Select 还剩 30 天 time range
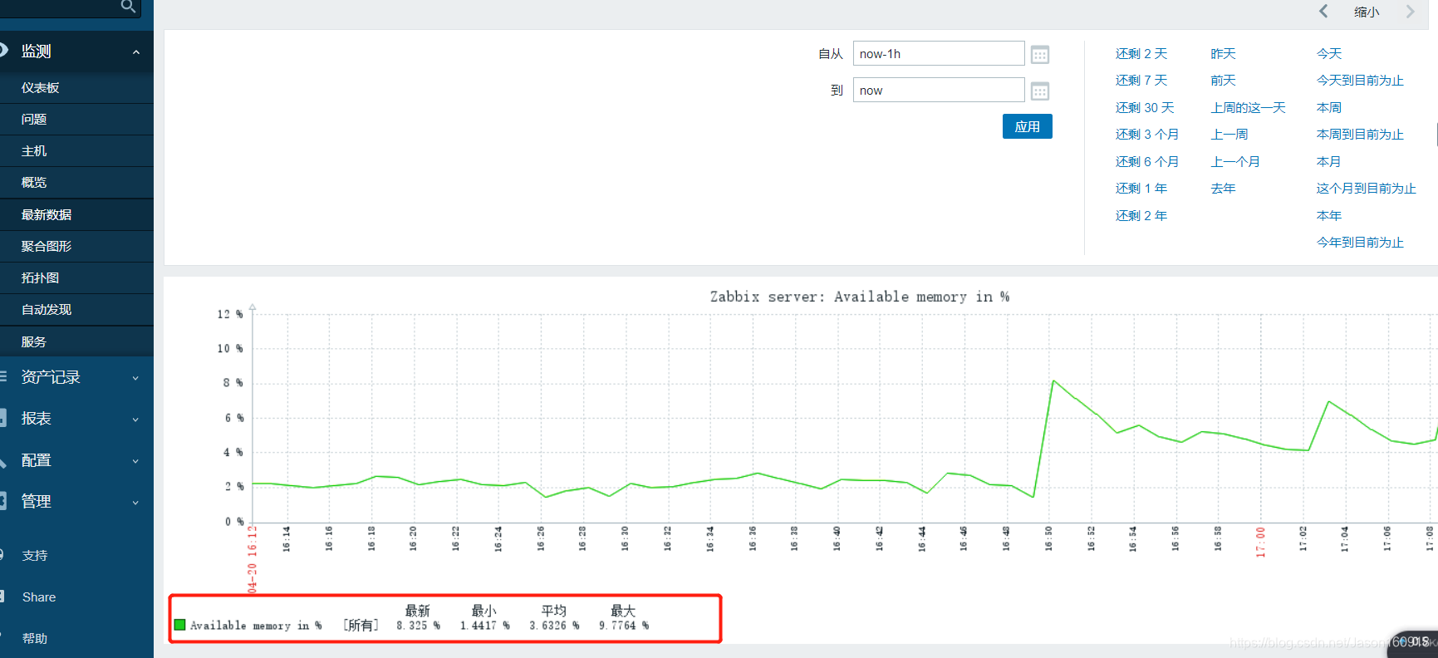The height and width of the screenshot is (658, 1438). pos(1145,108)
